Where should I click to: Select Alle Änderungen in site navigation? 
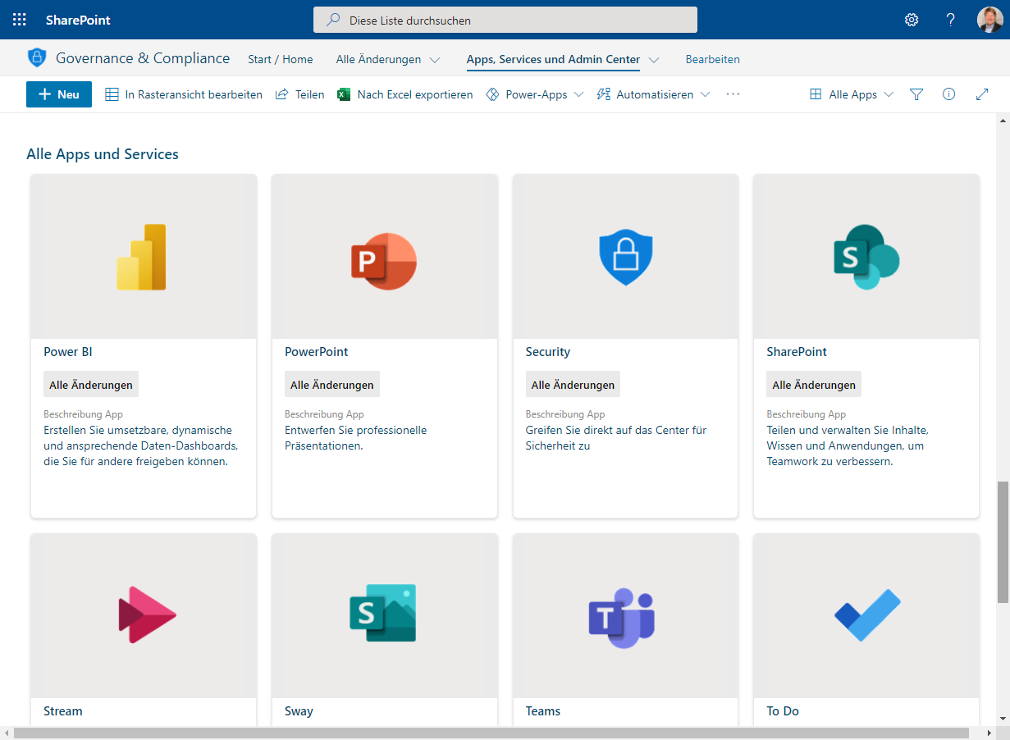378,59
